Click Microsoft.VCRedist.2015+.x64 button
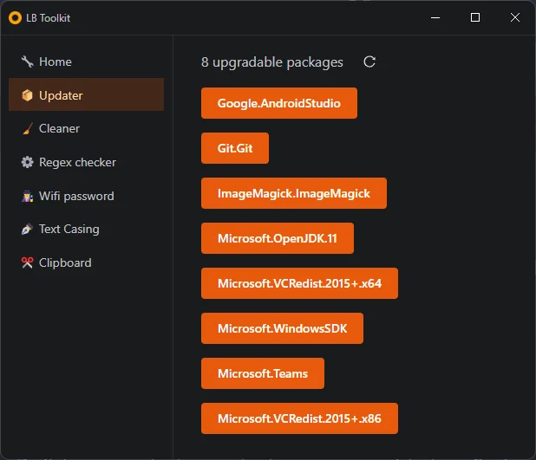Viewport: 536px width, 460px height. pos(299,283)
